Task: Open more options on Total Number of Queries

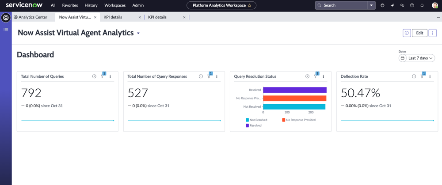Action: click(x=110, y=76)
